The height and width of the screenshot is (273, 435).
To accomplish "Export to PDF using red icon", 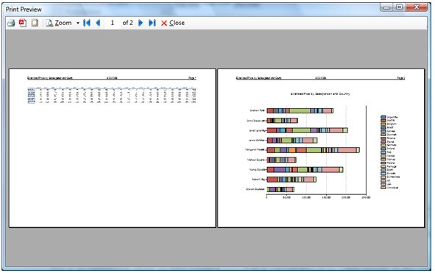I will pyautogui.click(x=23, y=23).
